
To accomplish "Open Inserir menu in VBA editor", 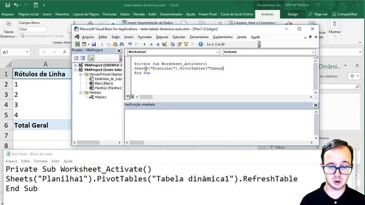I will (129, 37).
